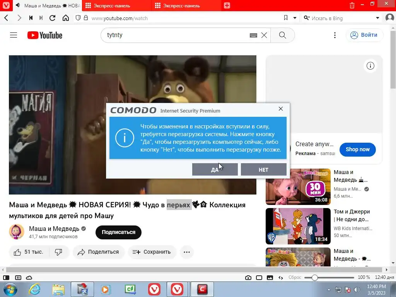
Task: Click the YouTube logo
Action: (45, 35)
